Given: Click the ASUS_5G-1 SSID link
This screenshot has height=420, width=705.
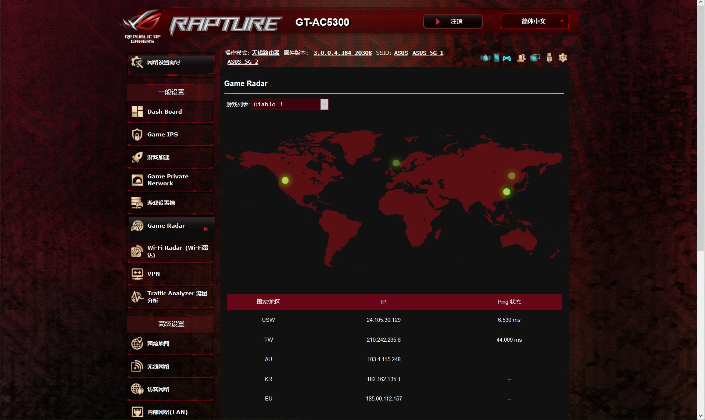Looking at the screenshot, I should click(427, 53).
